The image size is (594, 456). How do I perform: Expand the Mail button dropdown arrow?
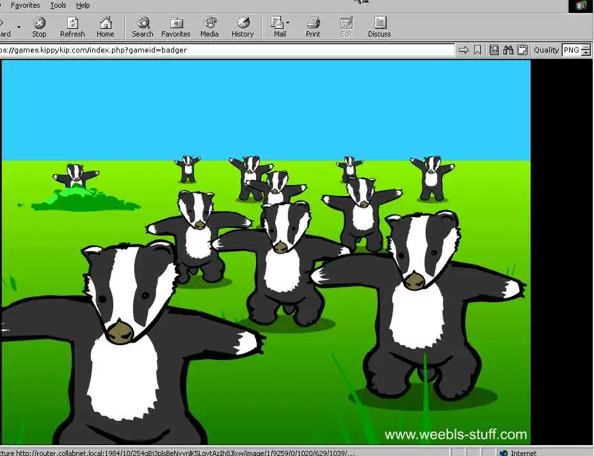(288, 23)
